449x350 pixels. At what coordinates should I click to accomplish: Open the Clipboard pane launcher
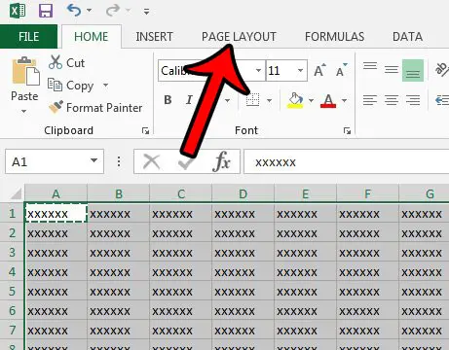coord(145,131)
